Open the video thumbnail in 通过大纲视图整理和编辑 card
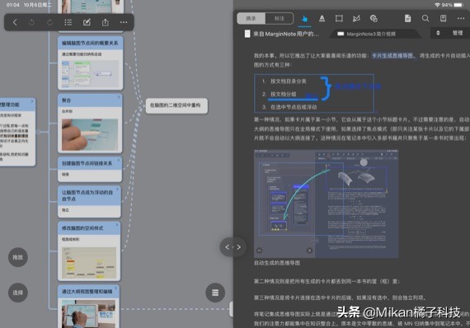The width and height of the screenshot is (470, 328). pyautogui.click(x=89, y=313)
